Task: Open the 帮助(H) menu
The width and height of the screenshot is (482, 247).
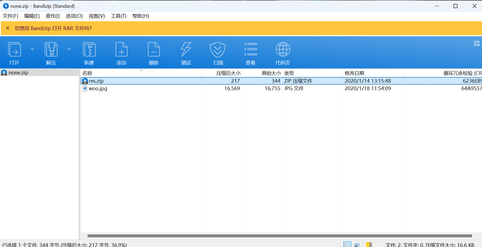Action: [141, 16]
